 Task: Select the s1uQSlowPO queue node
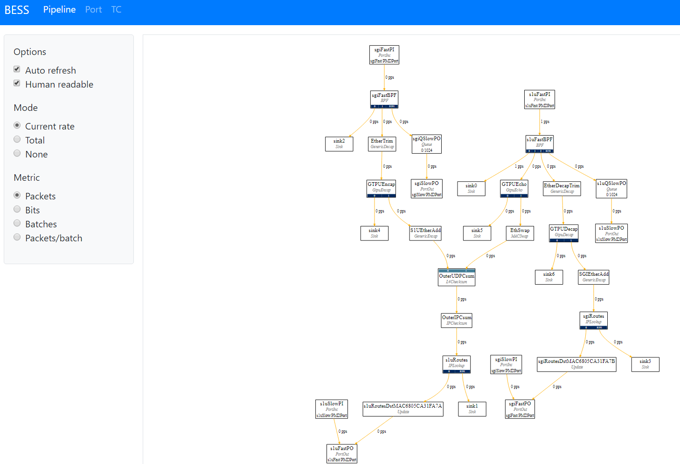pos(611,189)
